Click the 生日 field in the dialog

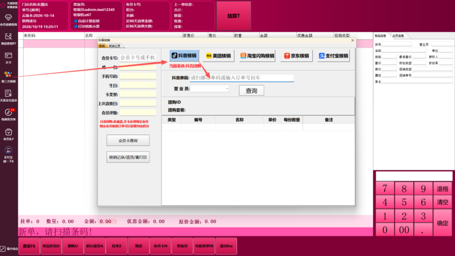[x=138, y=85]
